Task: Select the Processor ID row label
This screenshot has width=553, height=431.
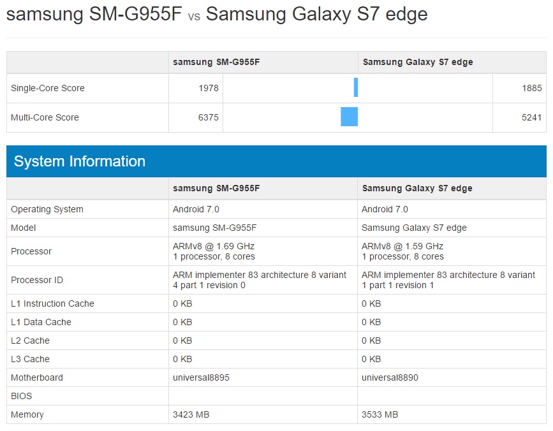Action: (x=37, y=280)
